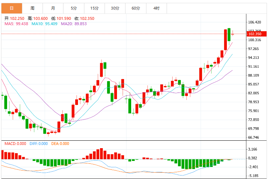This screenshot has height=179, width=268.
Task: Click the 收 closing price readout
Action: (x=84, y=18)
